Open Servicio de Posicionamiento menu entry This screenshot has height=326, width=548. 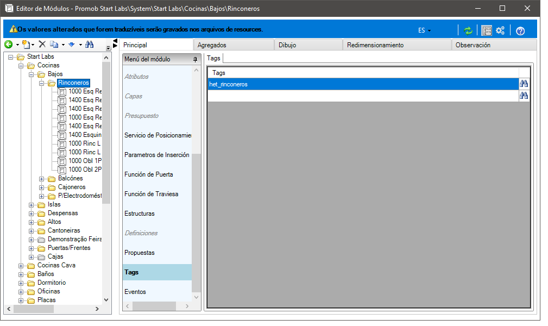pyautogui.click(x=158, y=135)
